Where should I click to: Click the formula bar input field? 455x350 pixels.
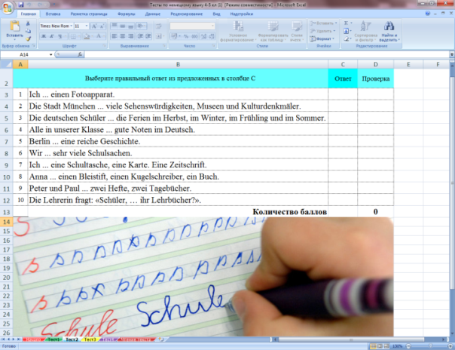pyautogui.click(x=267, y=54)
